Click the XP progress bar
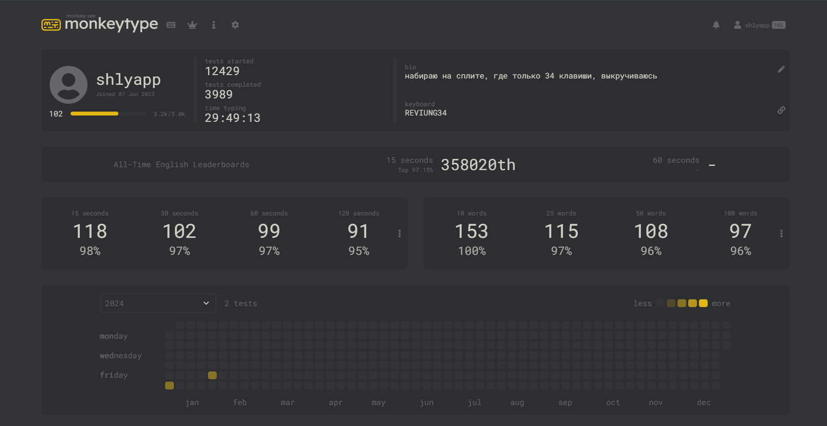This screenshot has width=827, height=426. click(x=108, y=114)
